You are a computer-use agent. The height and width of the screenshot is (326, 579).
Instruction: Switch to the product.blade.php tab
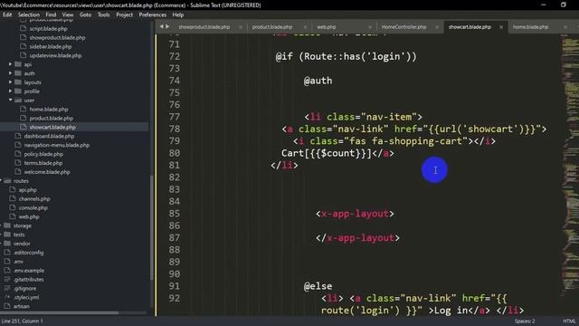click(272, 27)
